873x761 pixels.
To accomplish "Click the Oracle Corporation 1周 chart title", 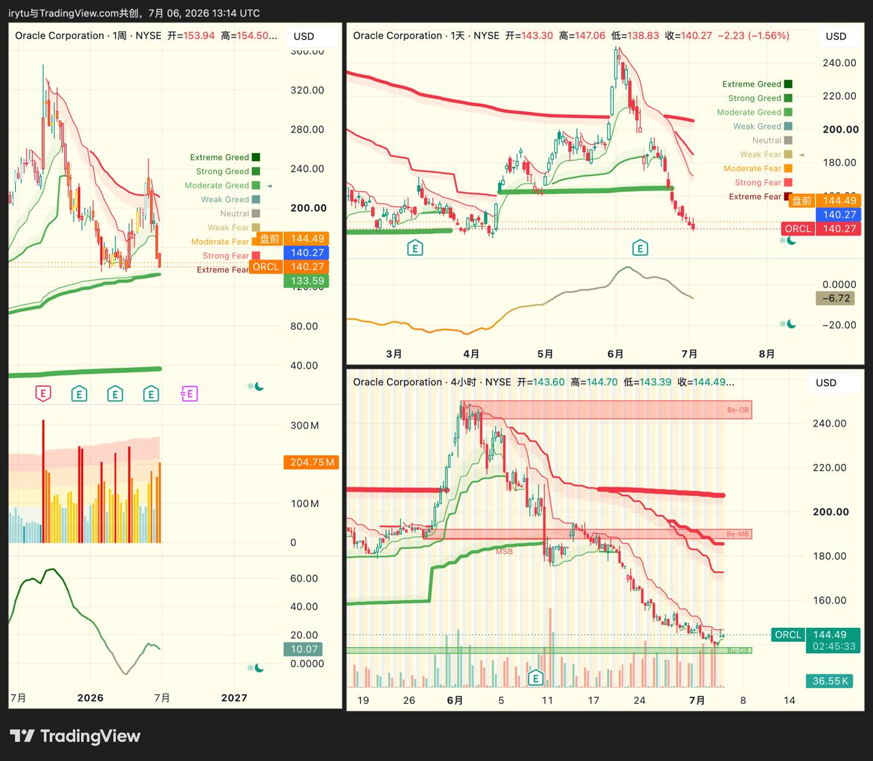I will point(88,35).
